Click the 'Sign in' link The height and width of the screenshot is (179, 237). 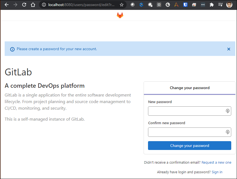217,172
